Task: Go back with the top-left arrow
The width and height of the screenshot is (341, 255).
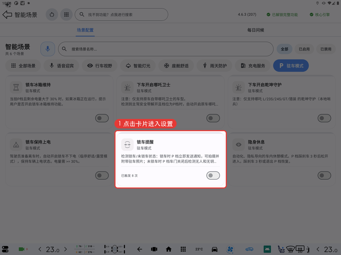Action: click(x=7, y=15)
